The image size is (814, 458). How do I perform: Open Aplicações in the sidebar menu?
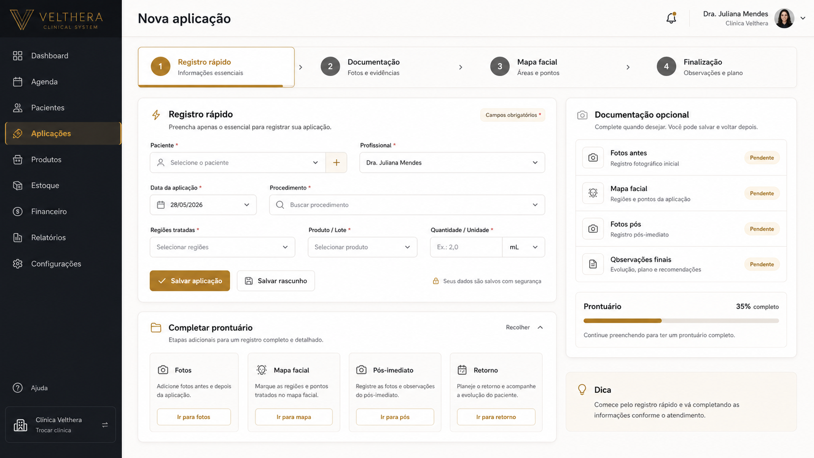tap(63, 133)
